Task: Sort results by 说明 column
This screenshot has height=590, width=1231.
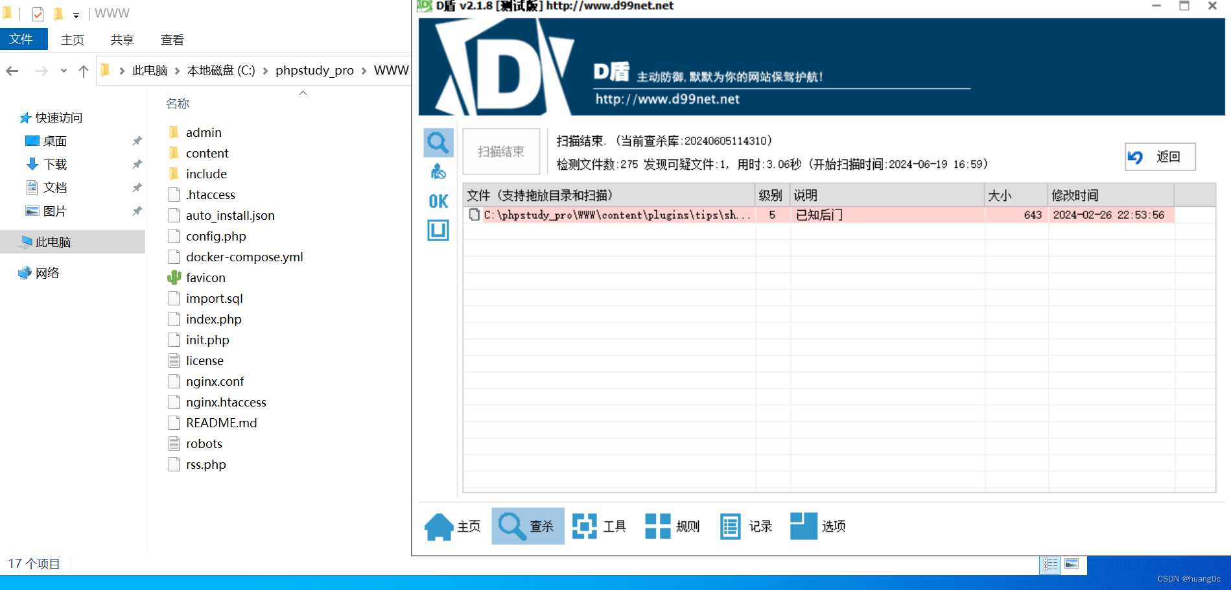Action: pos(887,195)
